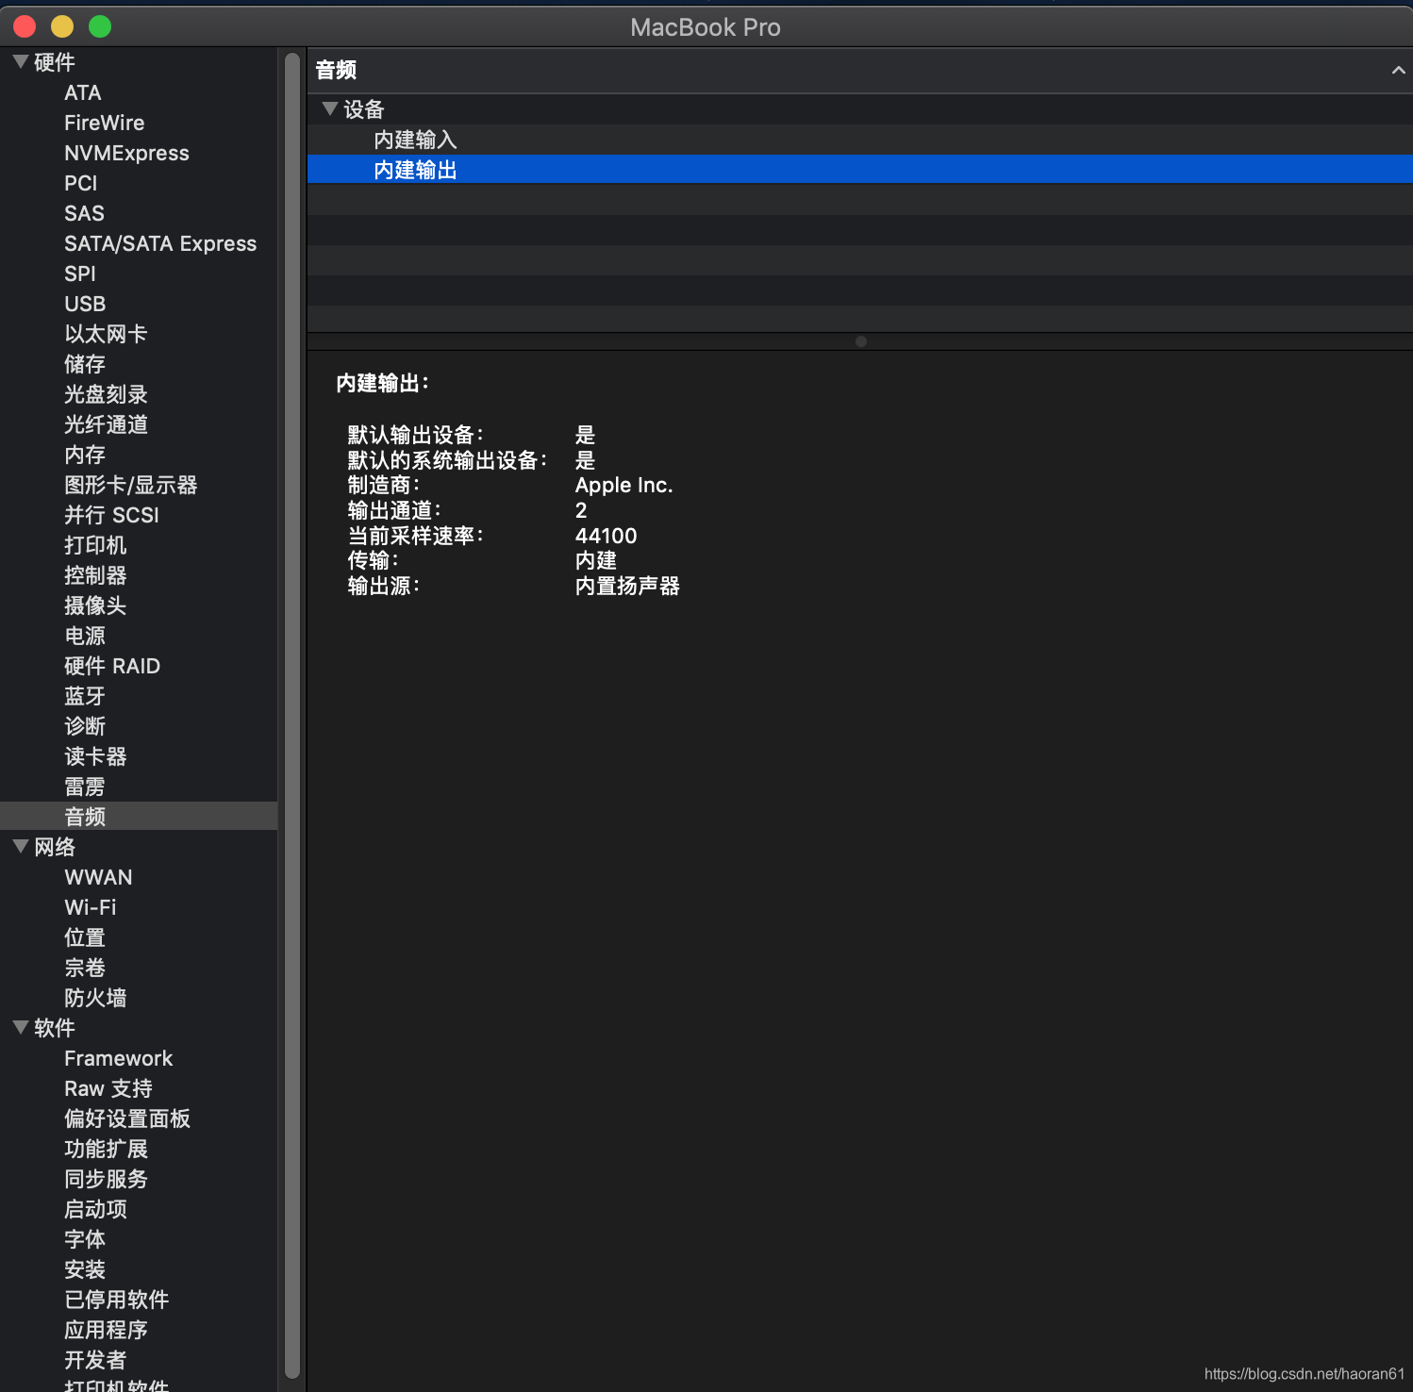The height and width of the screenshot is (1392, 1413).
Task: Collapse the 软件 section triangle
Action: pos(20,1028)
